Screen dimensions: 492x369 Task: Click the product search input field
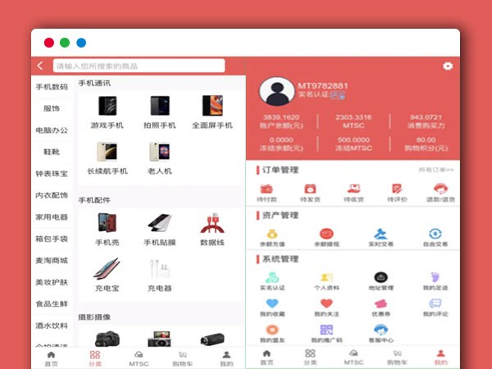coord(138,66)
